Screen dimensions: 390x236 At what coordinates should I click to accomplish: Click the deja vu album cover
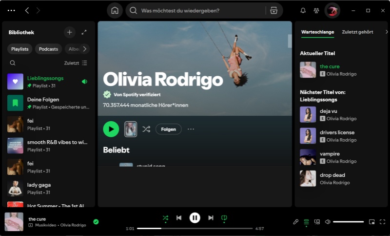[308, 115]
